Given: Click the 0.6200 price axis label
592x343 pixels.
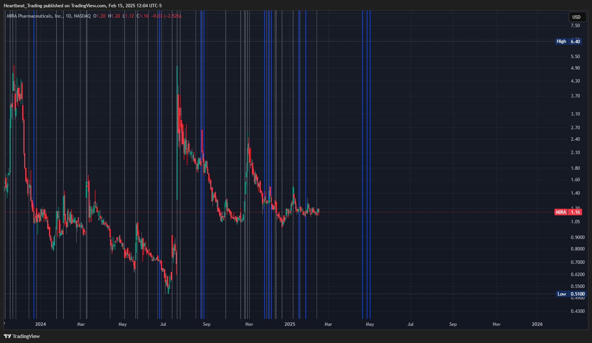Looking at the screenshot, I should 577,275.
